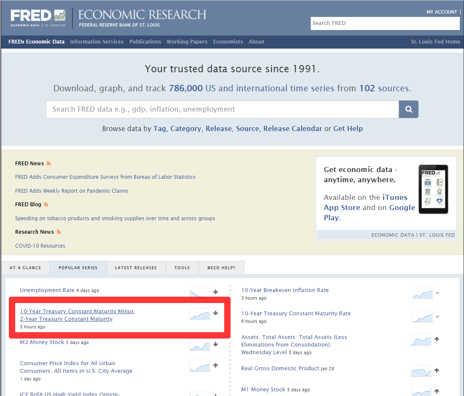The width and height of the screenshot is (464, 396).
Task: Open 10-Year Minus 2-Year Treasury series
Action: coord(77,315)
